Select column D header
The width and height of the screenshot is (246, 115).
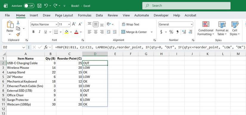pyautogui.click(x=95, y=54)
